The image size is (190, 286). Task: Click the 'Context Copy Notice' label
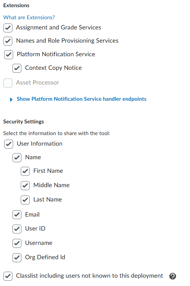[53, 68]
